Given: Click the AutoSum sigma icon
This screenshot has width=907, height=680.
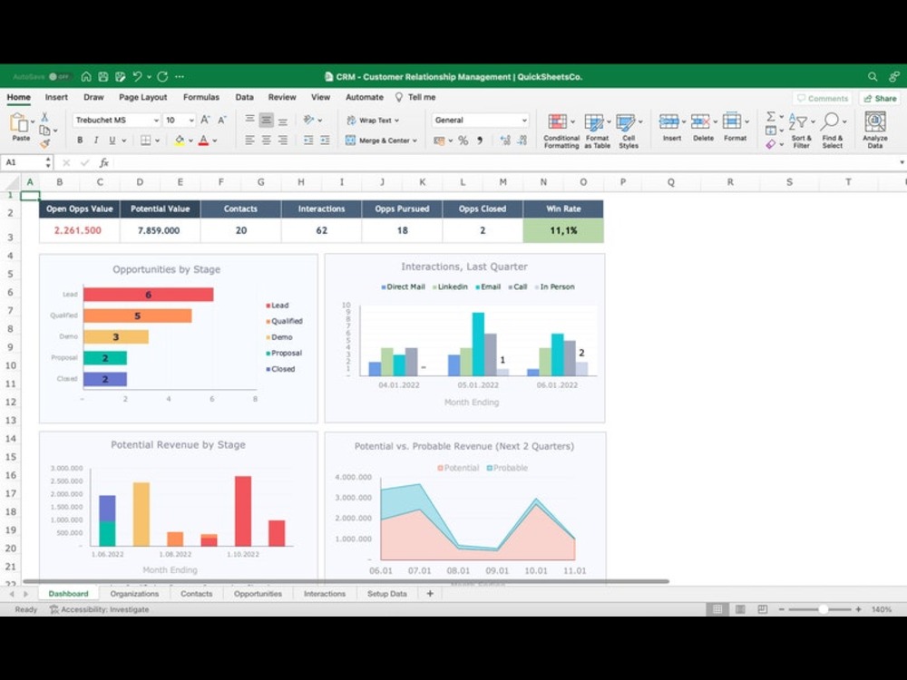Looking at the screenshot, I should [x=770, y=117].
